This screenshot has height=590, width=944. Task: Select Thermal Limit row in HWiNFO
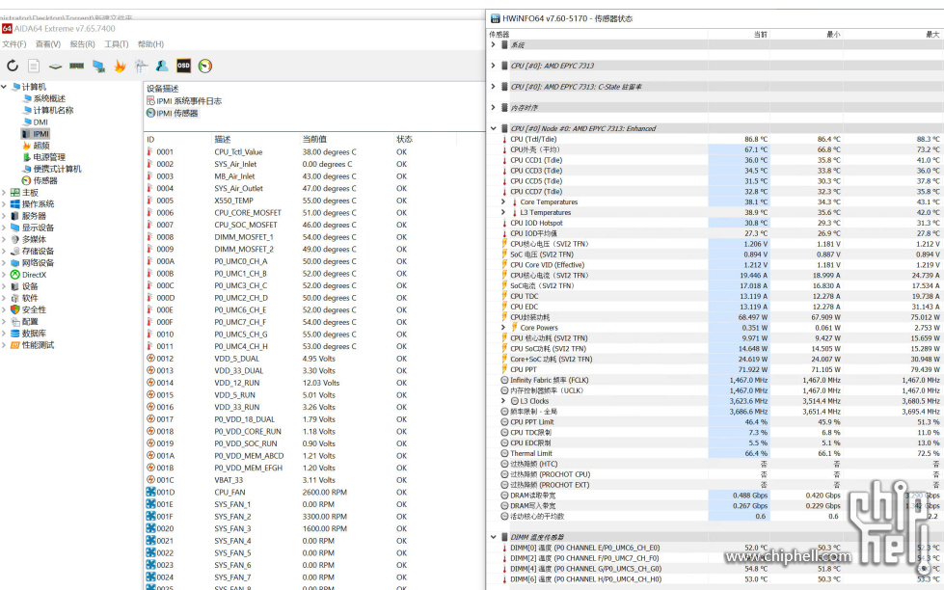[x=716, y=453]
